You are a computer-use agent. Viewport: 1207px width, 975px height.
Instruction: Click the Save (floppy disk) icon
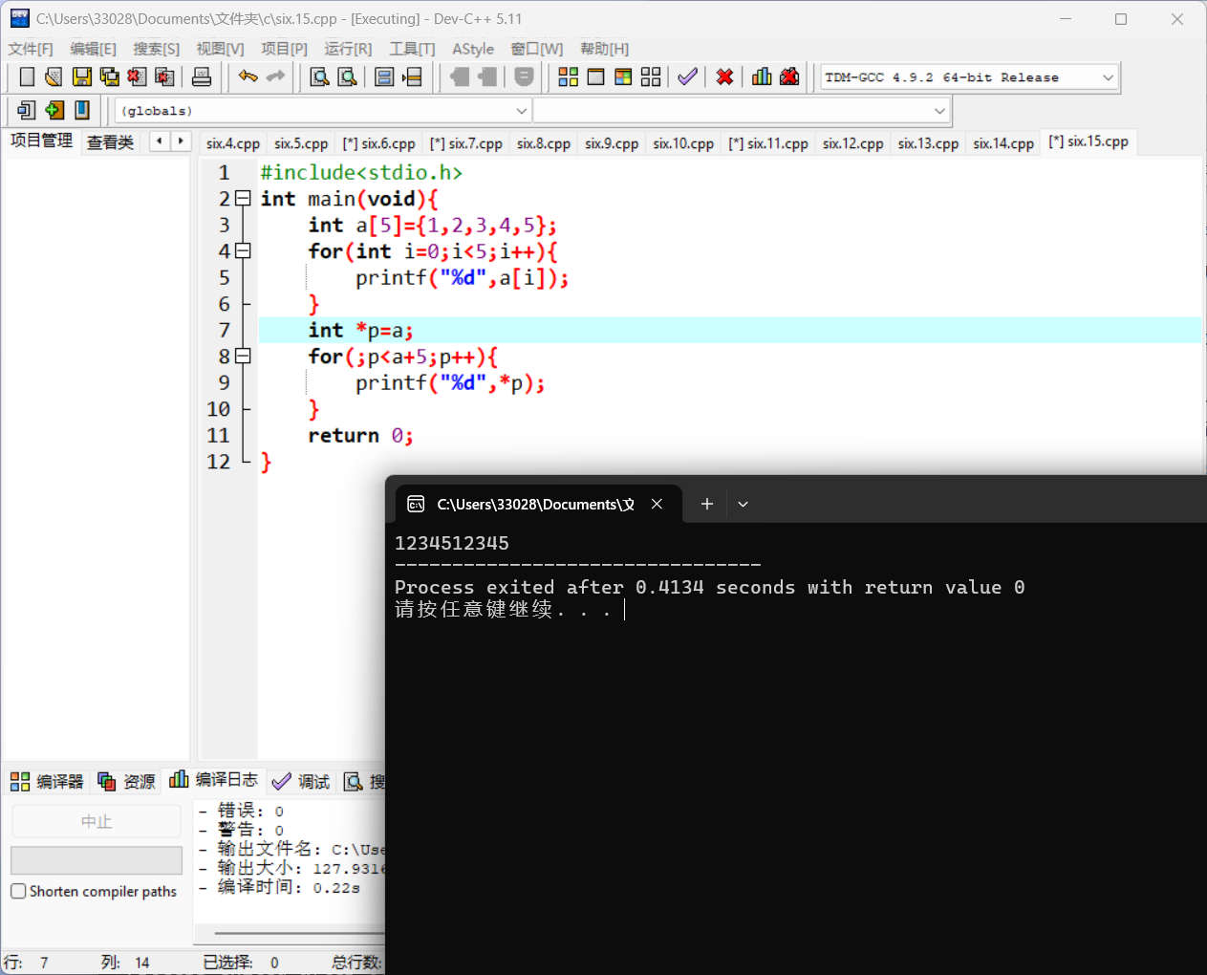[82, 77]
